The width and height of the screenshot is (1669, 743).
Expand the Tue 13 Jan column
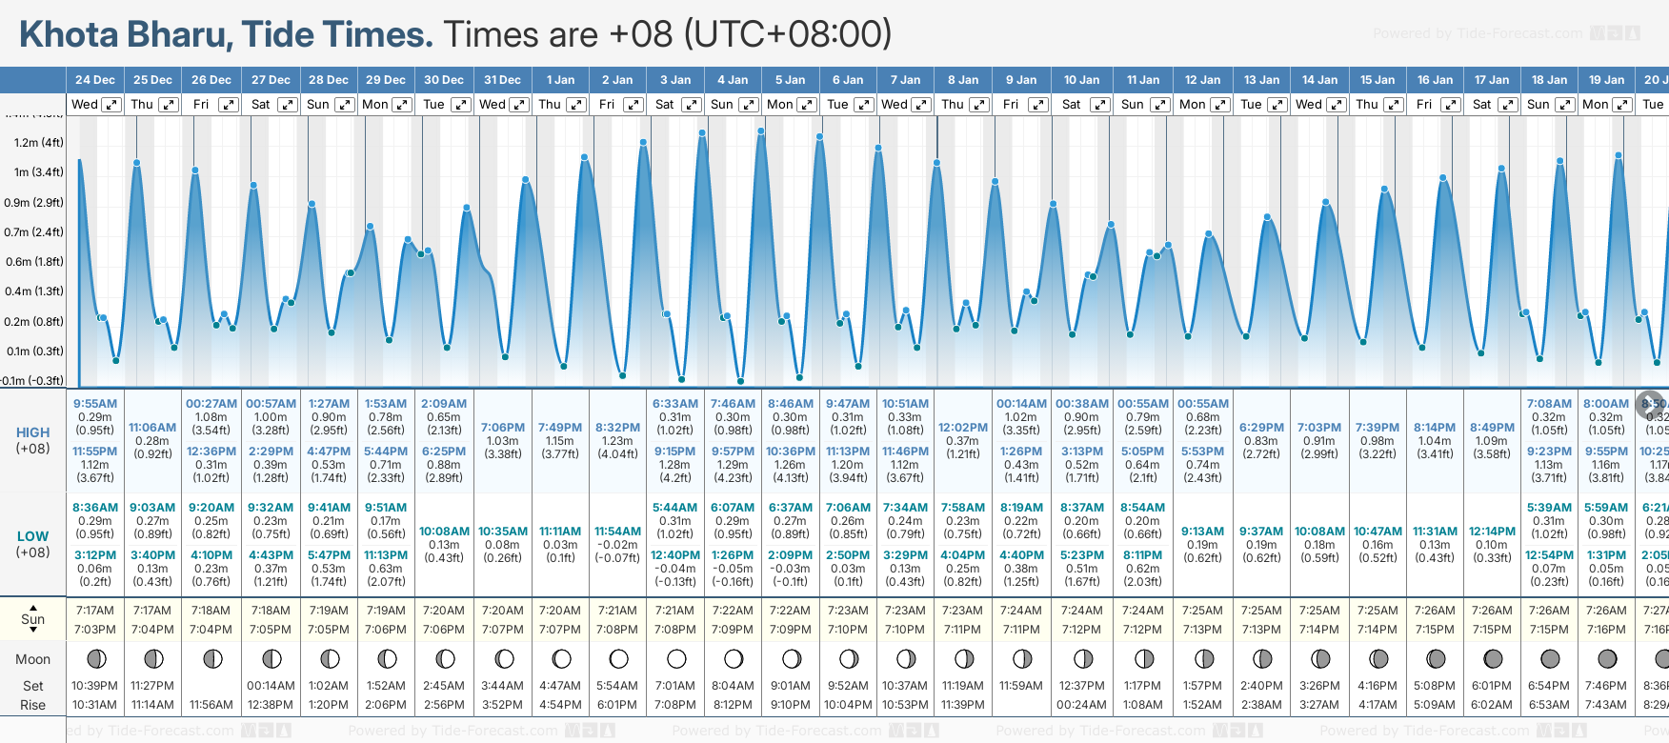coord(1277,105)
